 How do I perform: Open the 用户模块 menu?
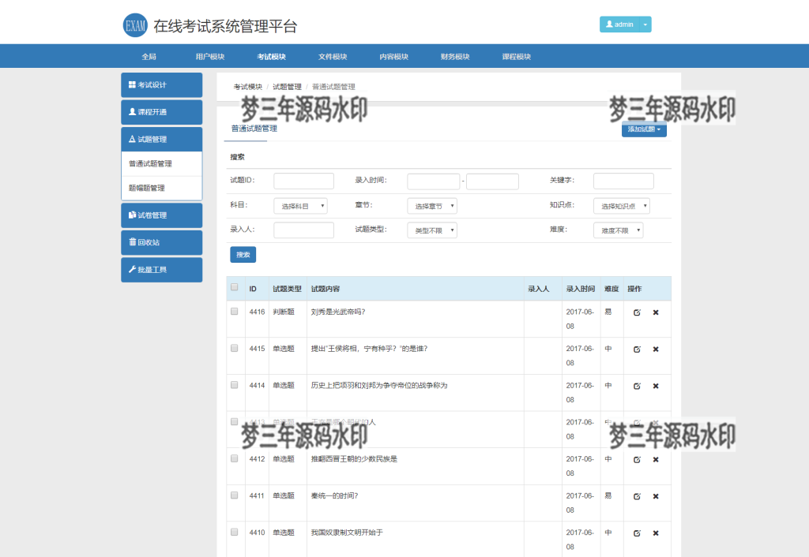pos(210,57)
